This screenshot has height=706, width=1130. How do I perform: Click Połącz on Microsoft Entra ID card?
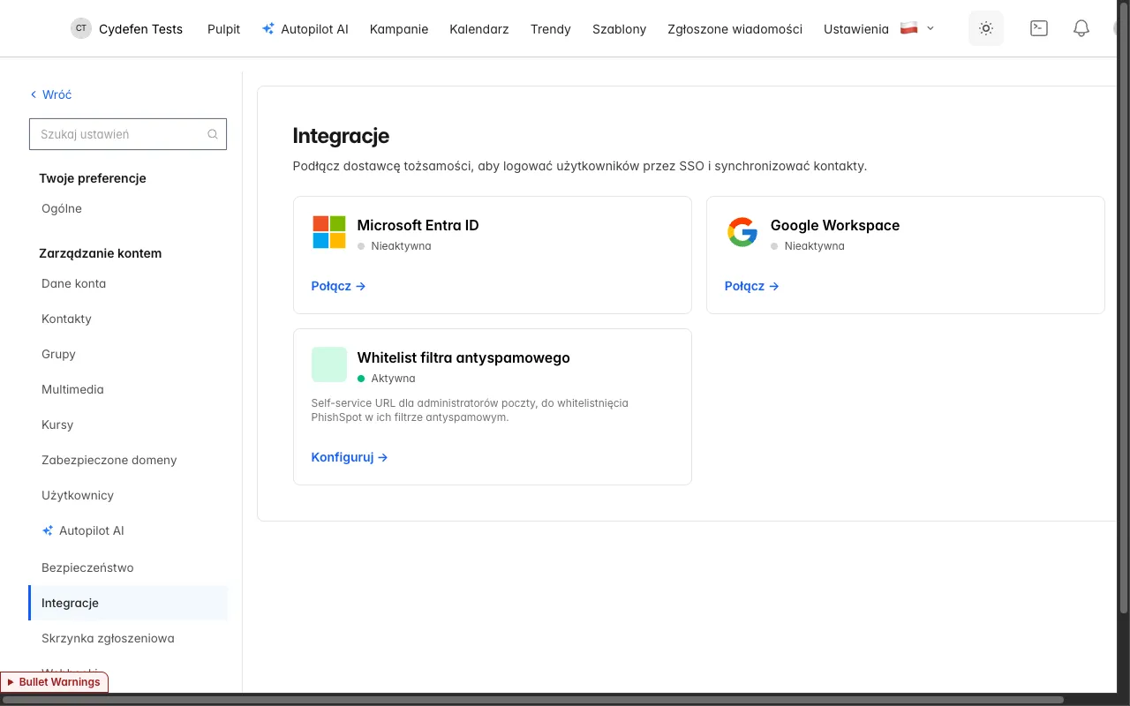point(338,286)
